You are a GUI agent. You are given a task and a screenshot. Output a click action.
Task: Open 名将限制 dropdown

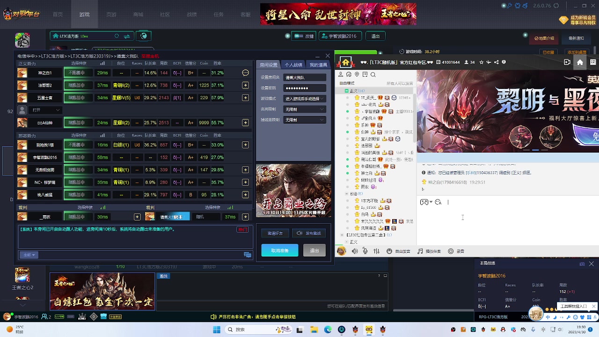click(305, 110)
